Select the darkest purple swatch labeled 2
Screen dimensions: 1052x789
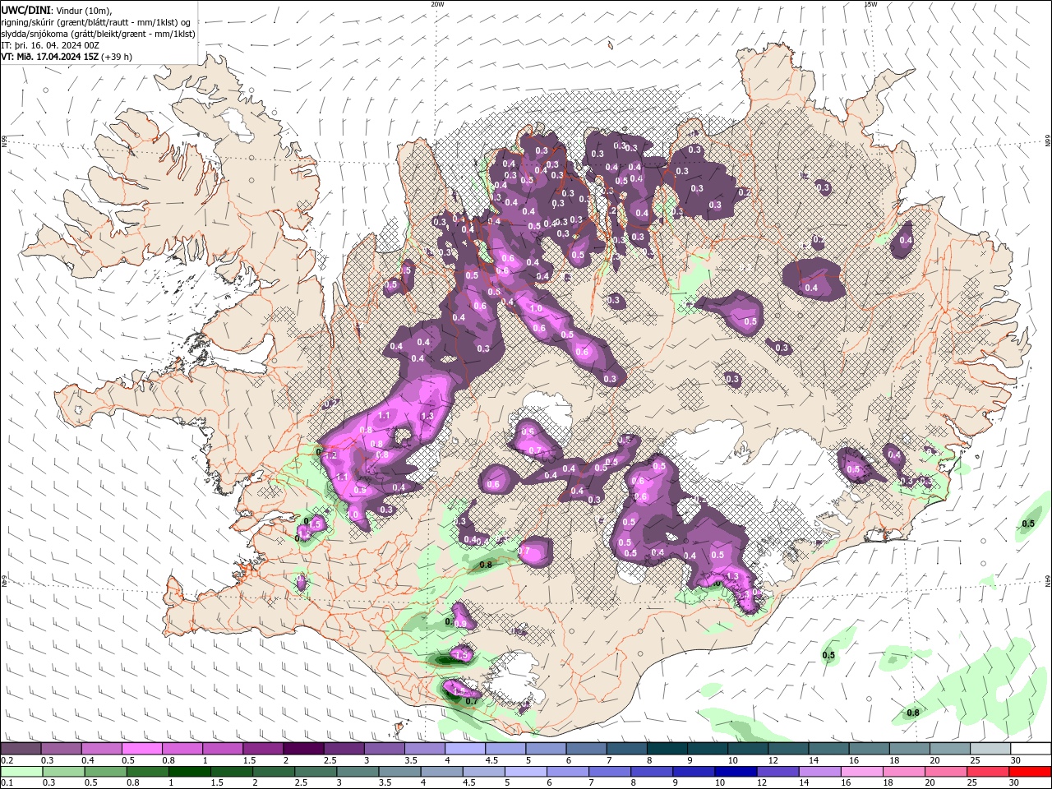[303, 749]
